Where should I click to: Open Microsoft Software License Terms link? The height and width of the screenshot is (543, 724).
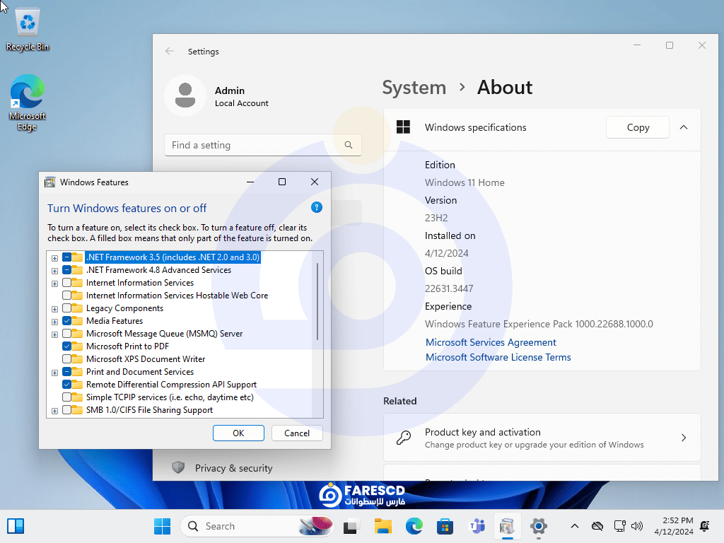pos(498,357)
